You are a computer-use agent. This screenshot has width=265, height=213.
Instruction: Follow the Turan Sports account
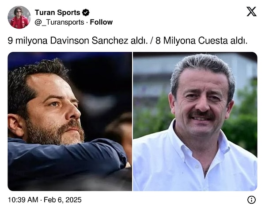(x=101, y=22)
